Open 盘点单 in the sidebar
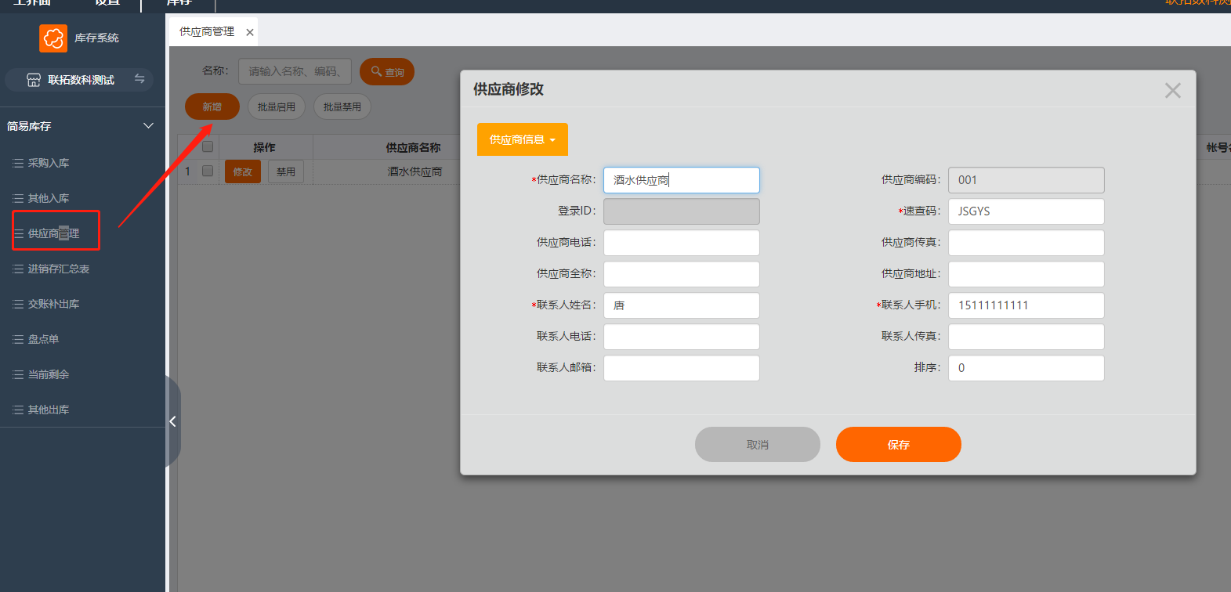Screen dimensions: 1231x592 click(x=43, y=339)
